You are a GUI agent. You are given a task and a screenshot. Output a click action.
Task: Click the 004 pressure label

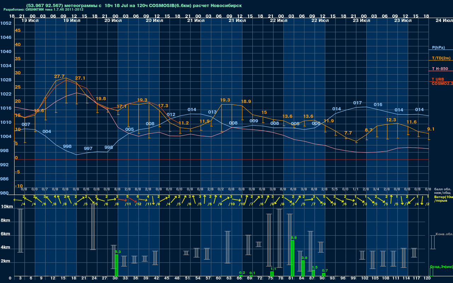pyautogui.click(x=47, y=131)
